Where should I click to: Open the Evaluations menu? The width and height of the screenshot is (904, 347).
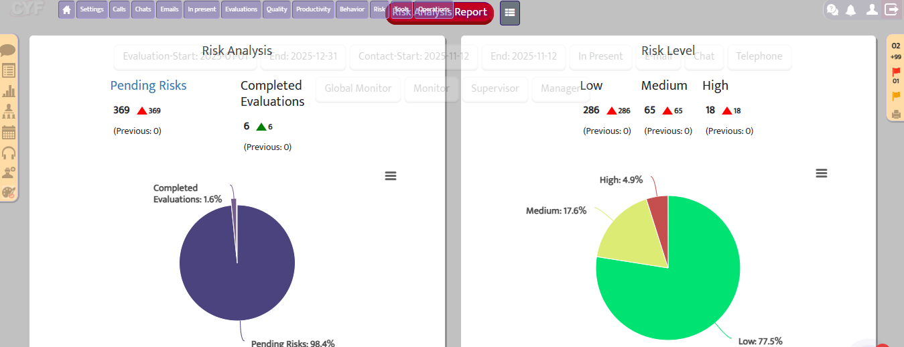tap(241, 10)
